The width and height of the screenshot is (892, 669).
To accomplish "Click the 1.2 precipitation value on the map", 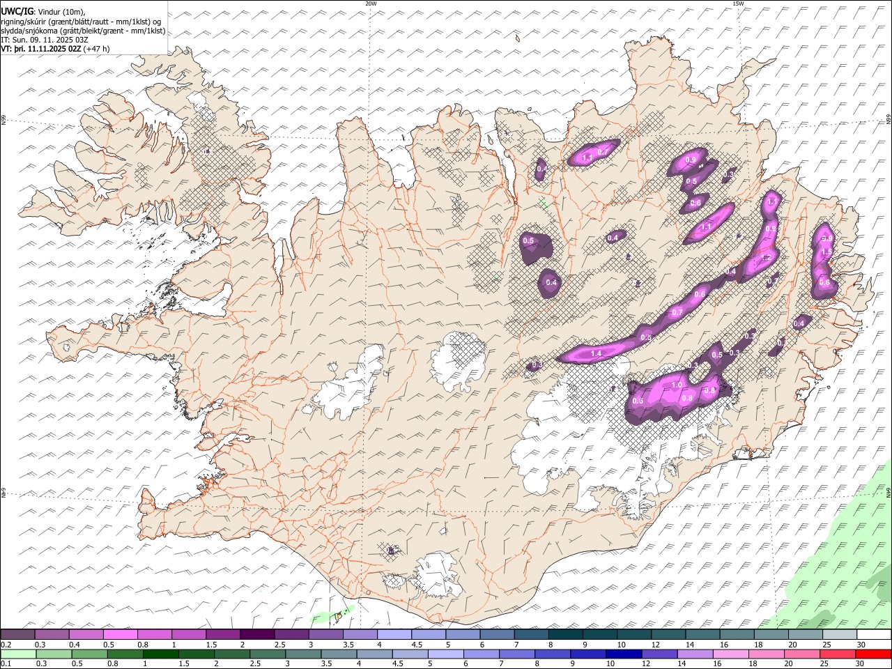I will [766, 258].
